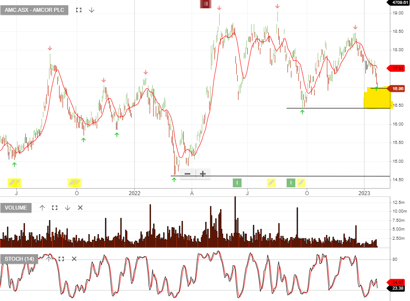Viewport: 410px width, 301px height.
Task: Move the STOCH panel up
Action: click(x=49, y=259)
